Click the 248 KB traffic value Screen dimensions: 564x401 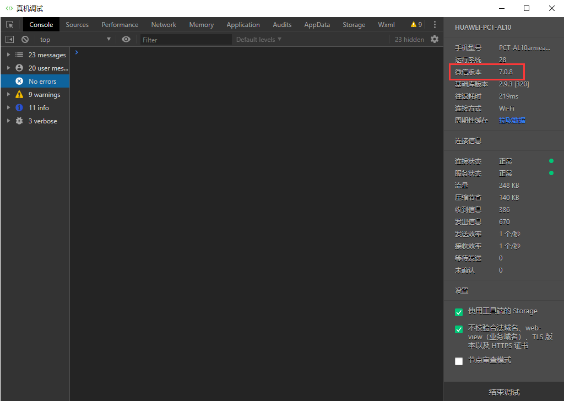click(x=509, y=185)
